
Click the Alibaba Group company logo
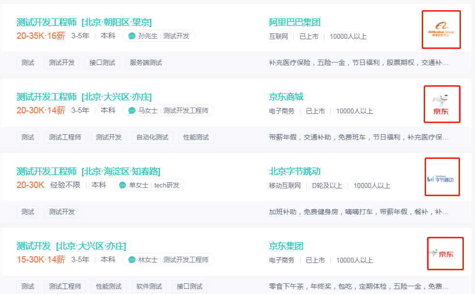coord(441,29)
